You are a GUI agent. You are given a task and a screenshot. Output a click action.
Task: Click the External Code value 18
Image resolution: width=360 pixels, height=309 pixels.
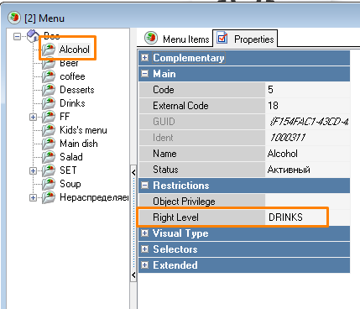pos(307,106)
